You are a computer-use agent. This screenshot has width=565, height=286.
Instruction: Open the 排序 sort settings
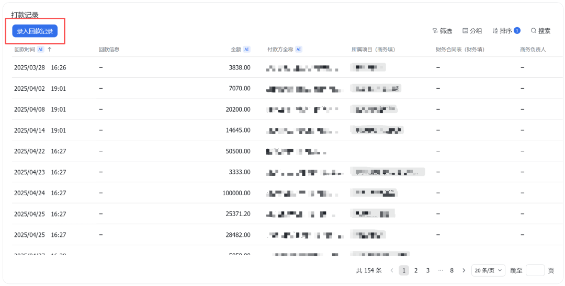point(506,31)
